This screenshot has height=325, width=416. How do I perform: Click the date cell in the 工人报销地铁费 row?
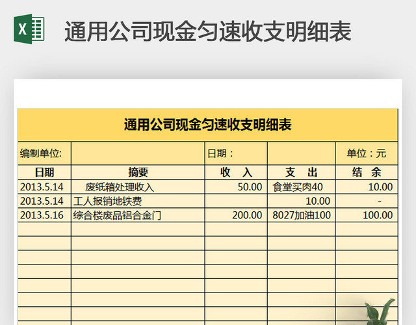44,201
